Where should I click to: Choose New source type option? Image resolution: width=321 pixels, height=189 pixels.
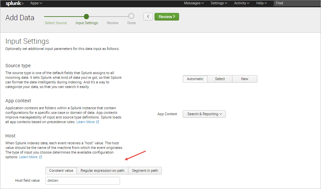coord(245,79)
